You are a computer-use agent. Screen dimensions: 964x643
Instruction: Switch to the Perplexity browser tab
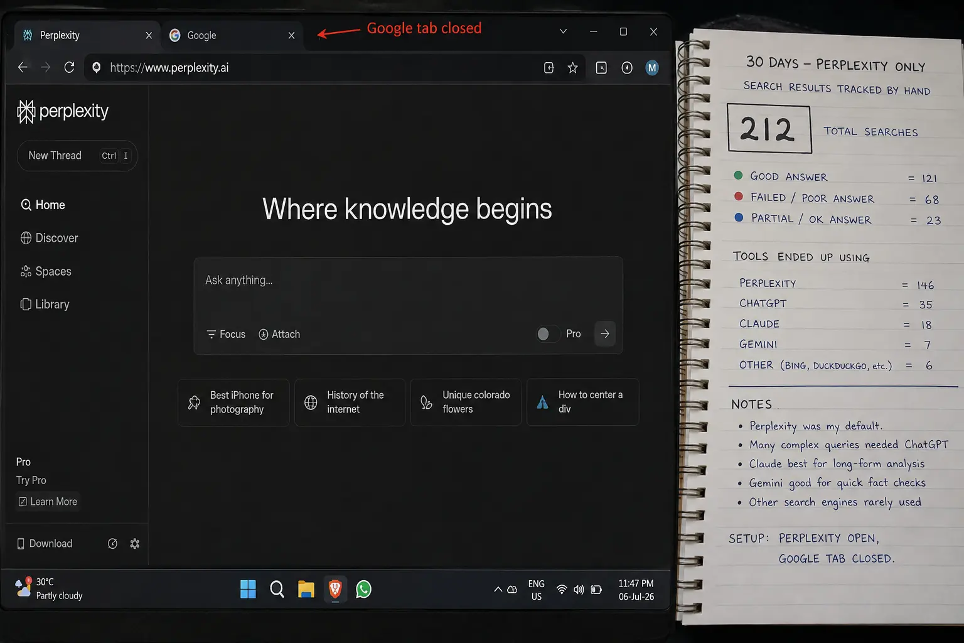tap(86, 35)
